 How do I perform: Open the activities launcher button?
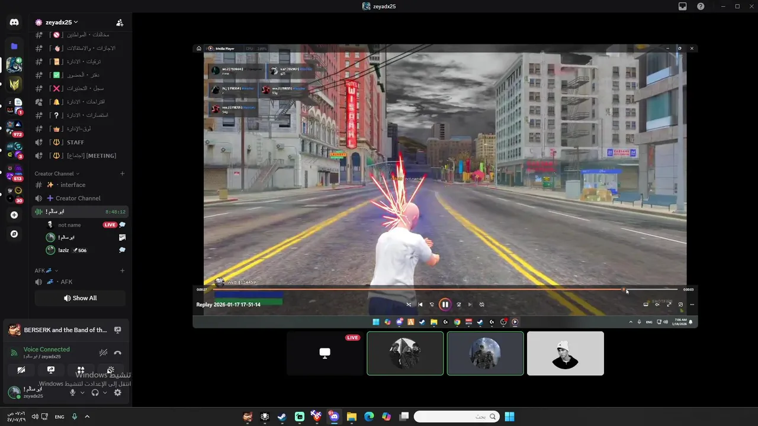81,370
